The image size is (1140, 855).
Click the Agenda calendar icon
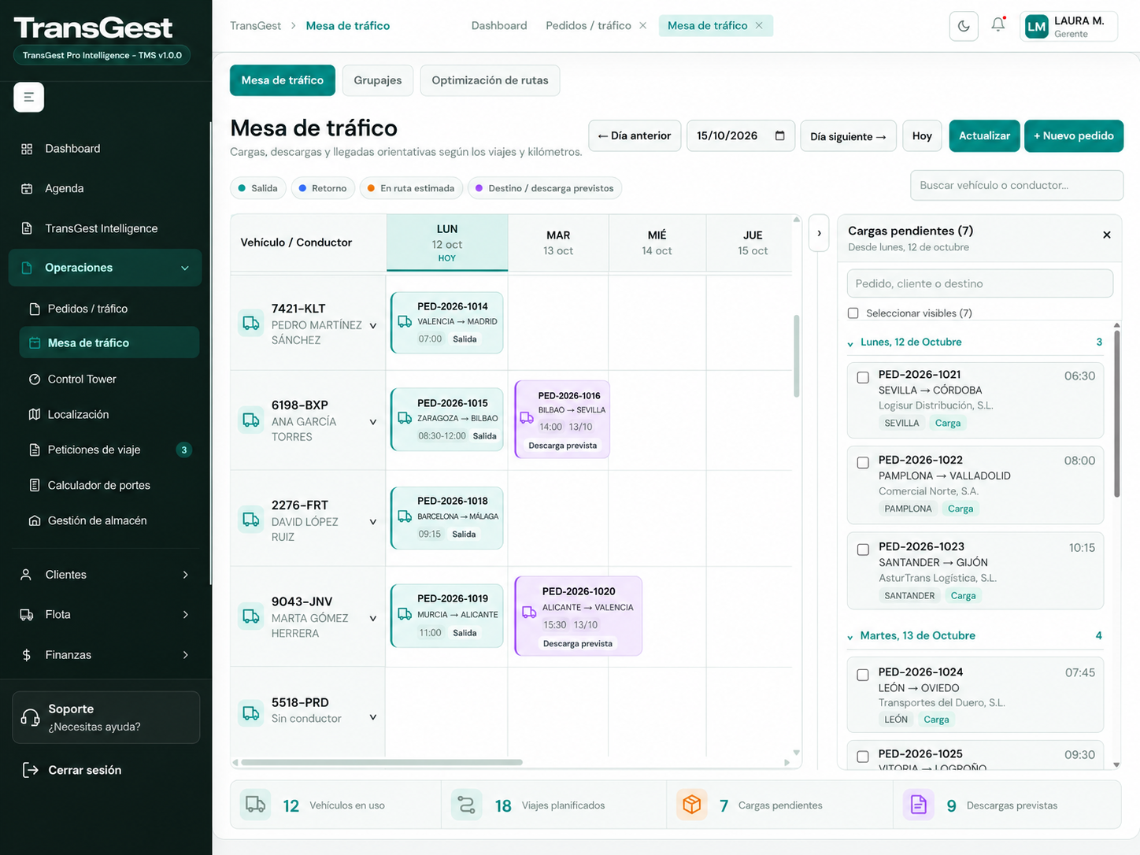click(x=27, y=189)
